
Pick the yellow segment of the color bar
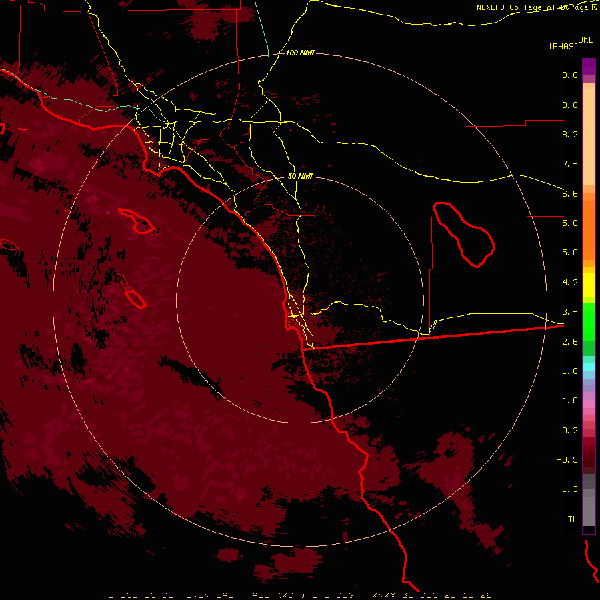point(589,285)
